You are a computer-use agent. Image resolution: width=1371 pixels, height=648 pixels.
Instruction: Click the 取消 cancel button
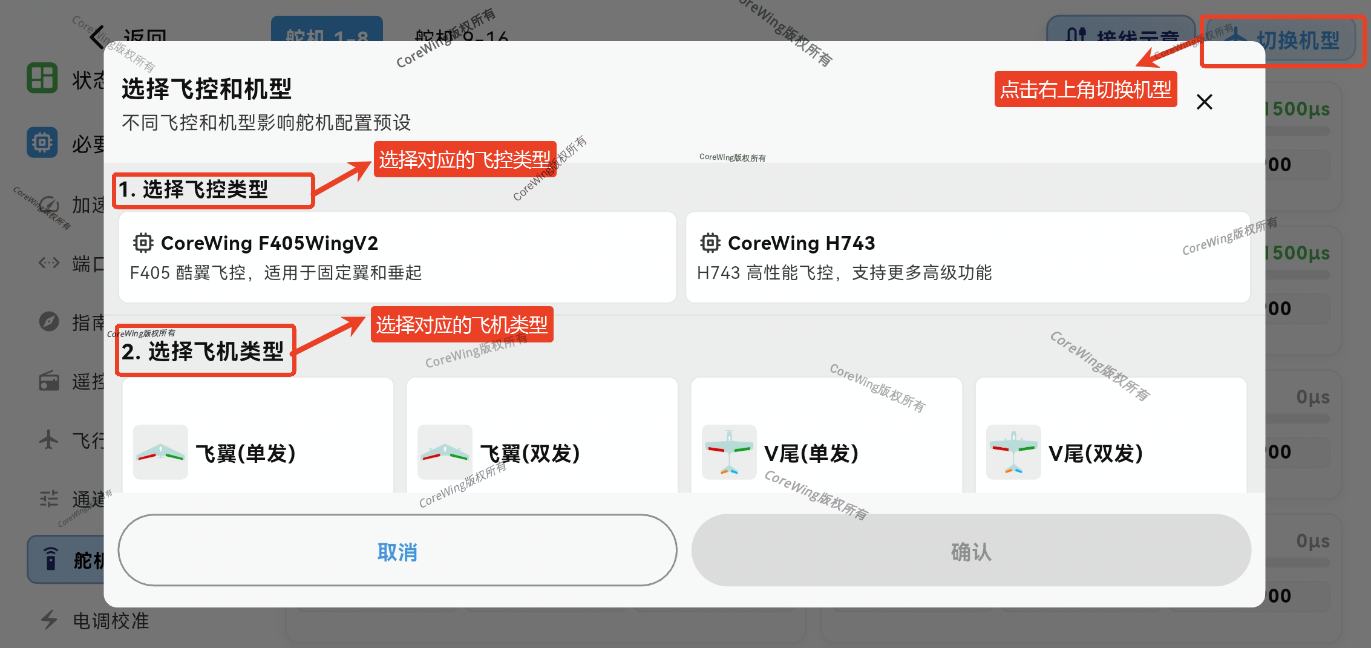[397, 551]
